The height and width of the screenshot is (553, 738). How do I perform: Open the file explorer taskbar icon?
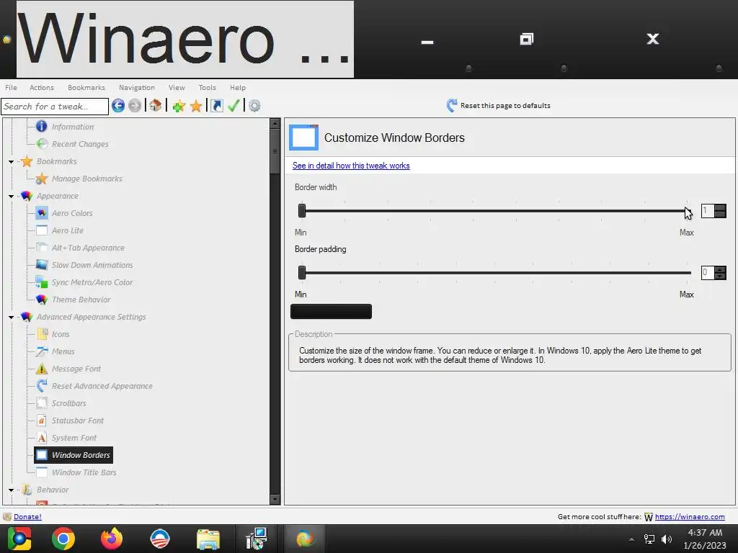(208, 539)
